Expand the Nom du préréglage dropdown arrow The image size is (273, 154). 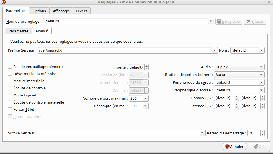[211, 21]
